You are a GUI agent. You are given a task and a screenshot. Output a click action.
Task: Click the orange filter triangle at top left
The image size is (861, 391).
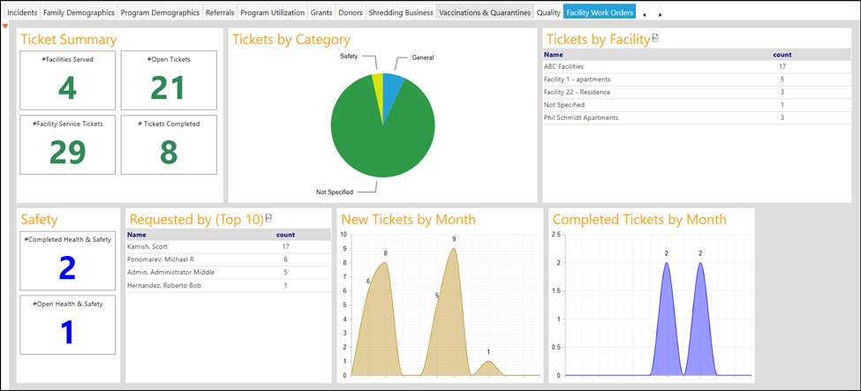coord(5,26)
